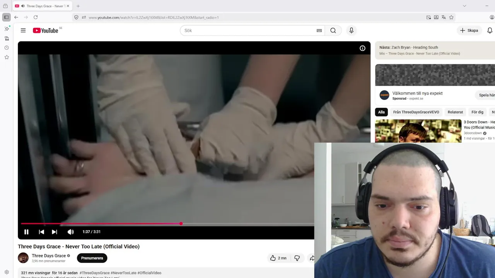Image resolution: width=495 pixels, height=278 pixels.
Task: Open the site permissions icon in address bar
Action: pos(84,17)
